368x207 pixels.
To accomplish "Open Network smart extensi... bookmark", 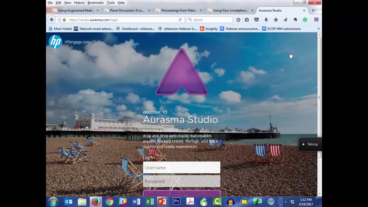I will (x=94, y=29).
